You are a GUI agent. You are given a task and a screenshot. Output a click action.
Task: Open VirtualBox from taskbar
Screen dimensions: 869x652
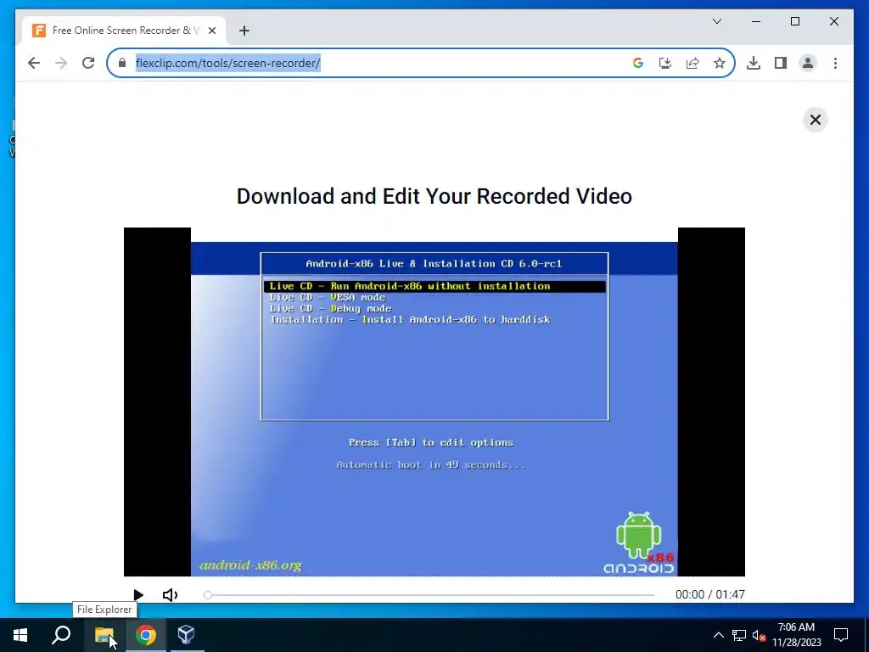tap(186, 635)
